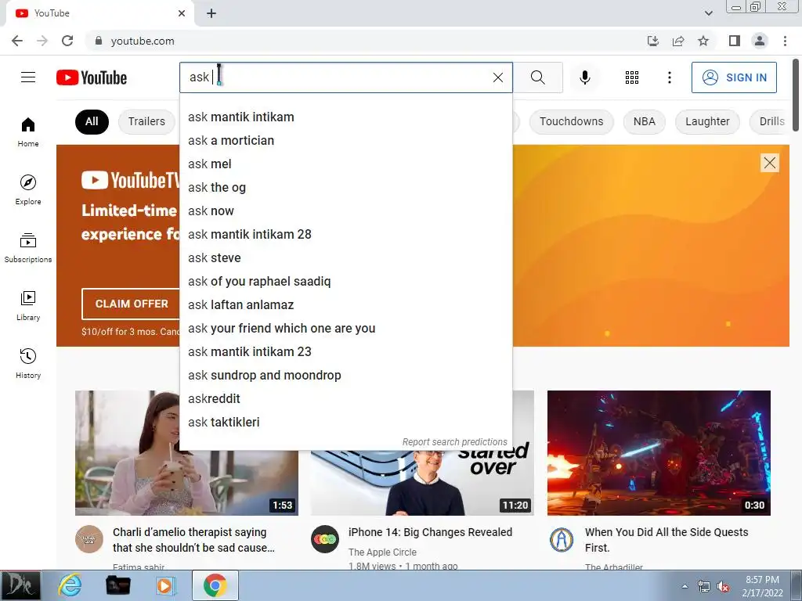
Task: Choose 'ask your friend which one are you'
Action: pyautogui.click(x=345, y=329)
